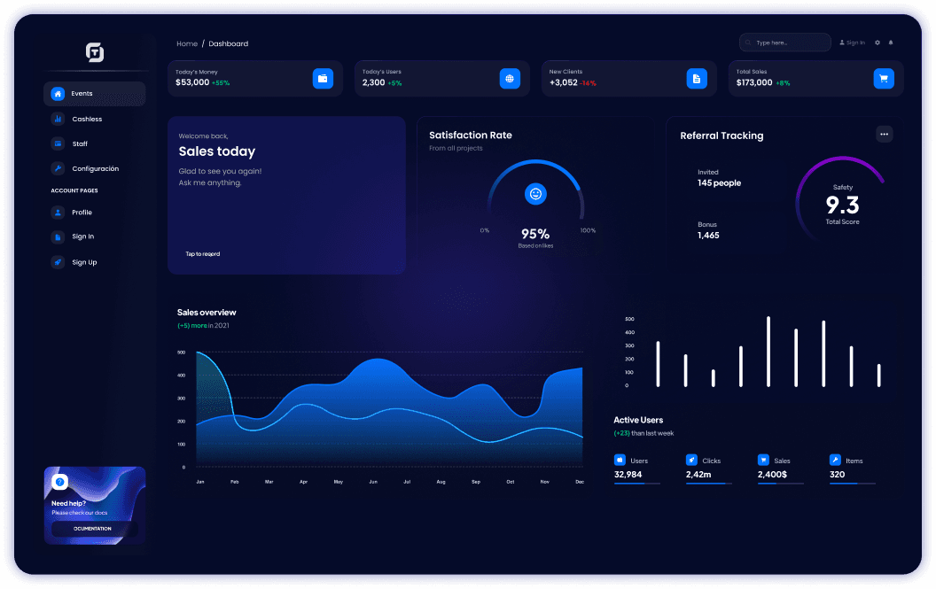The height and width of the screenshot is (589, 936).
Task: Click the Home breadcrumb link
Action: point(187,43)
